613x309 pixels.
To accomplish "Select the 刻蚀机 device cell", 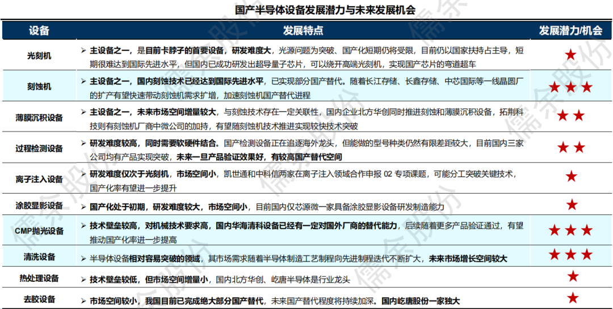I will (39, 87).
